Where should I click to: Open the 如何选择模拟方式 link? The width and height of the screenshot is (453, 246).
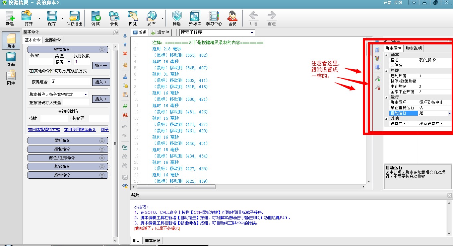pyautogui.click(x=44, y=130)
